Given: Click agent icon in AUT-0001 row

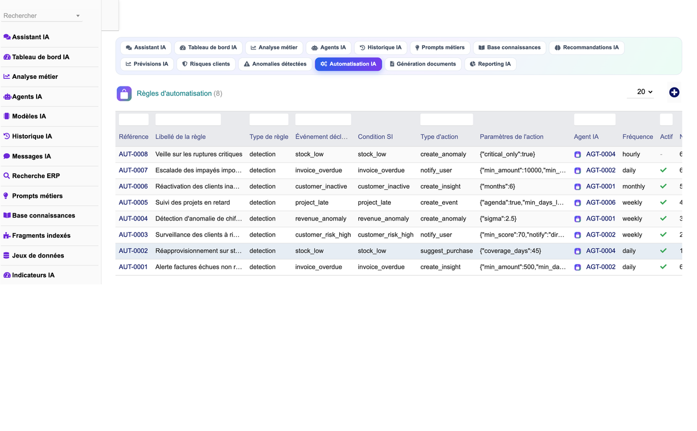Looking at the screenshot, I should (x=577, y=267).
